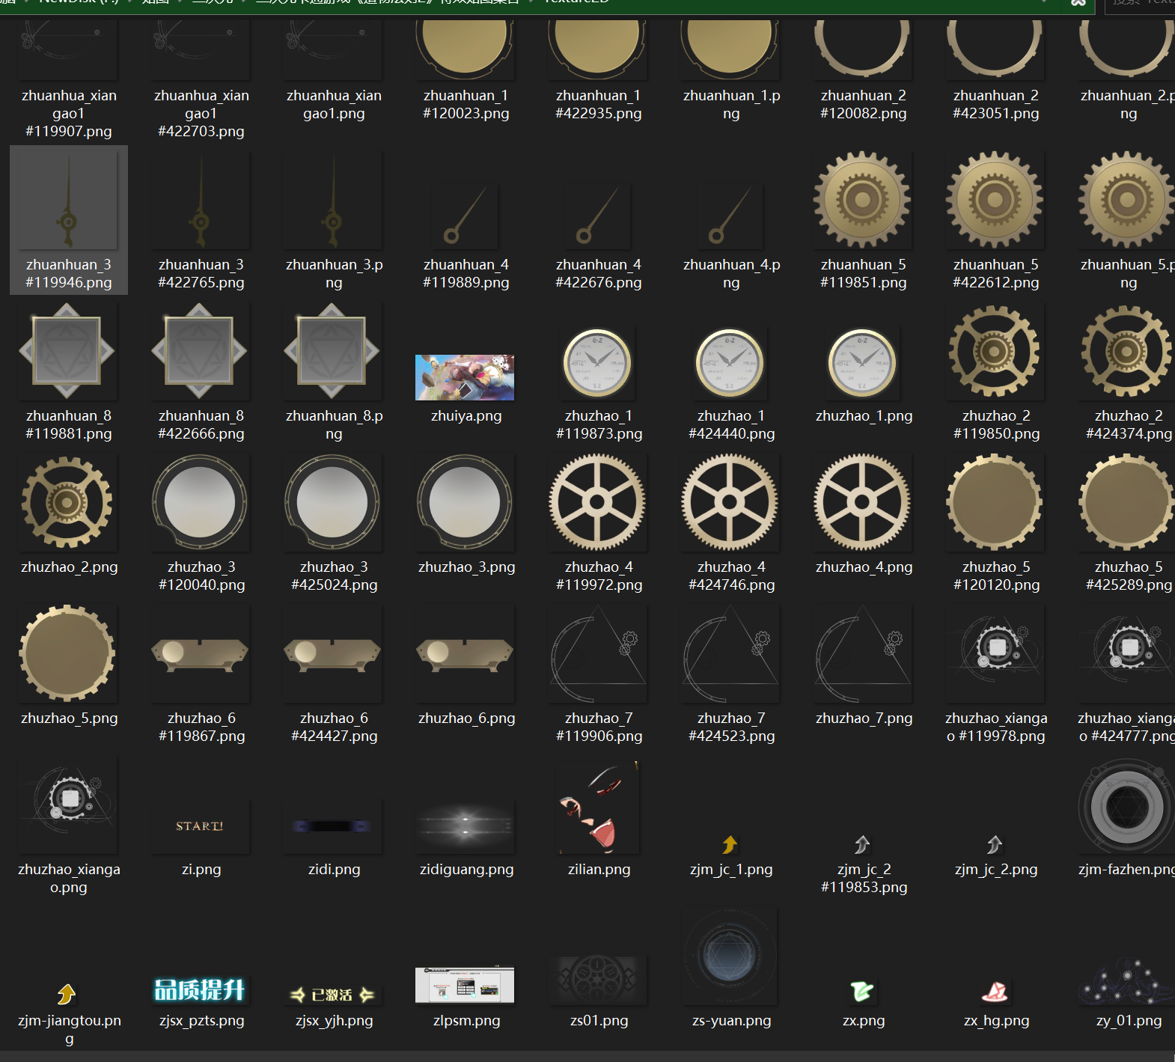Click the zhuzhao_2.png cogwheel thumbnail
1175x1062 pixels.
coord(68,502)
